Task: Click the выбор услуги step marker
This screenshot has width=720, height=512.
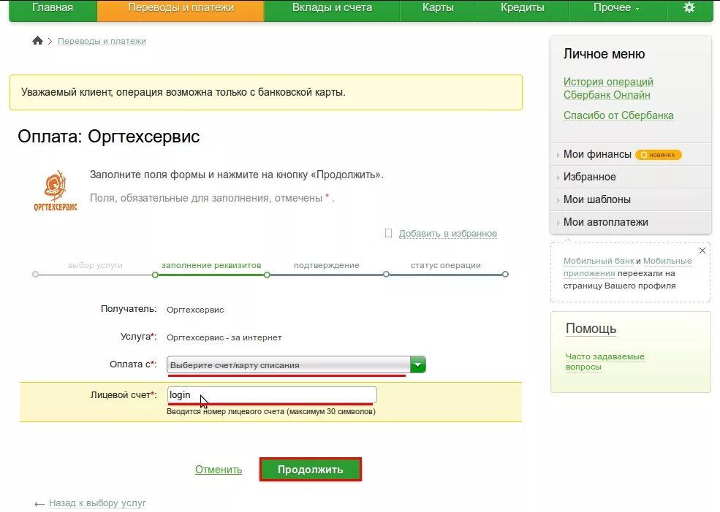Action: tap(35, 275)
